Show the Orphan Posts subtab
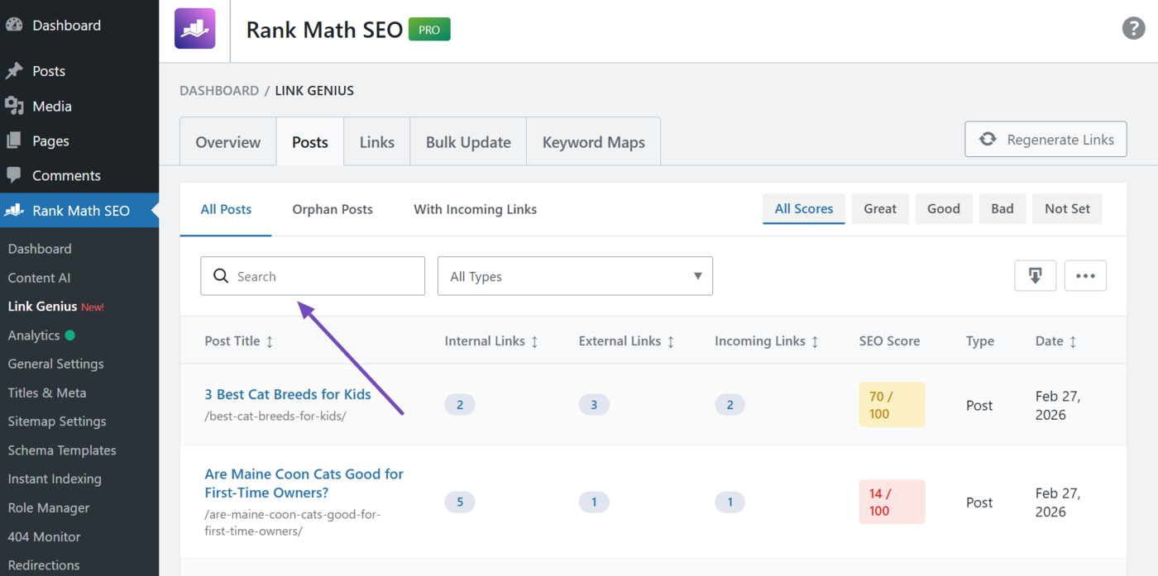This screenshot has width=1158, height=576. coord(333,210)
